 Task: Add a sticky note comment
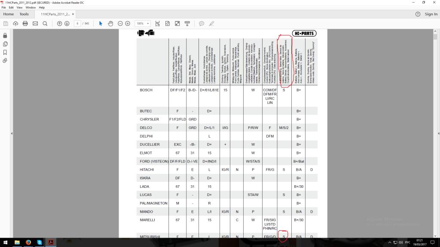(x=202, y=24)
